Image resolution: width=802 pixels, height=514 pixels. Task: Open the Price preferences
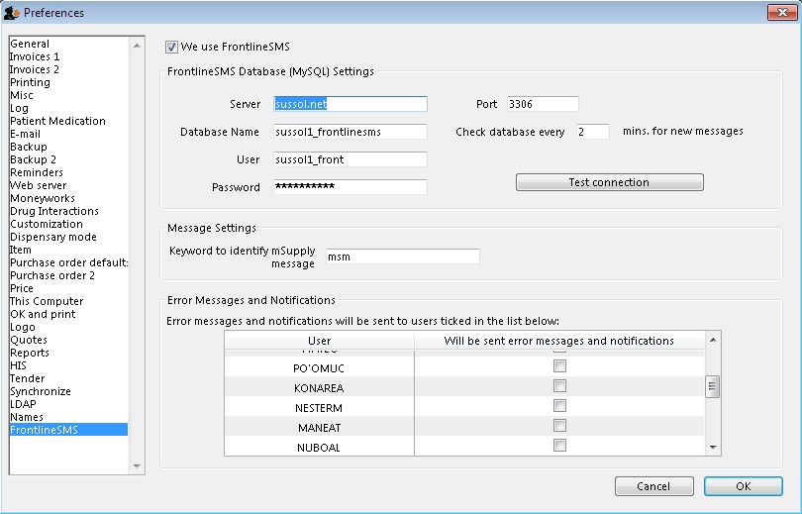click(x=68, y=288)
